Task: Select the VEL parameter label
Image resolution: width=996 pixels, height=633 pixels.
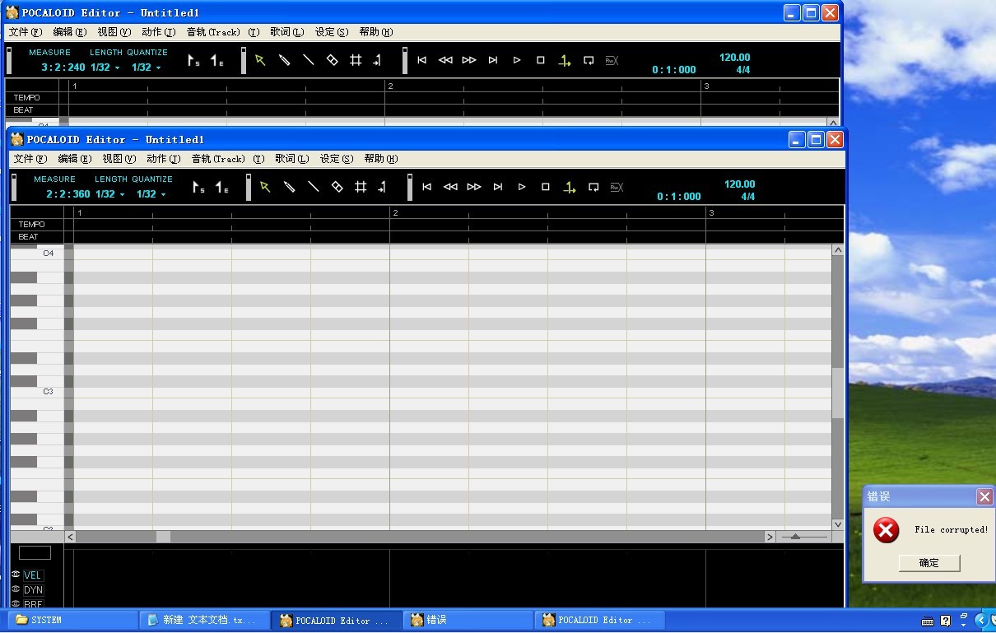Action: (33, 575)
